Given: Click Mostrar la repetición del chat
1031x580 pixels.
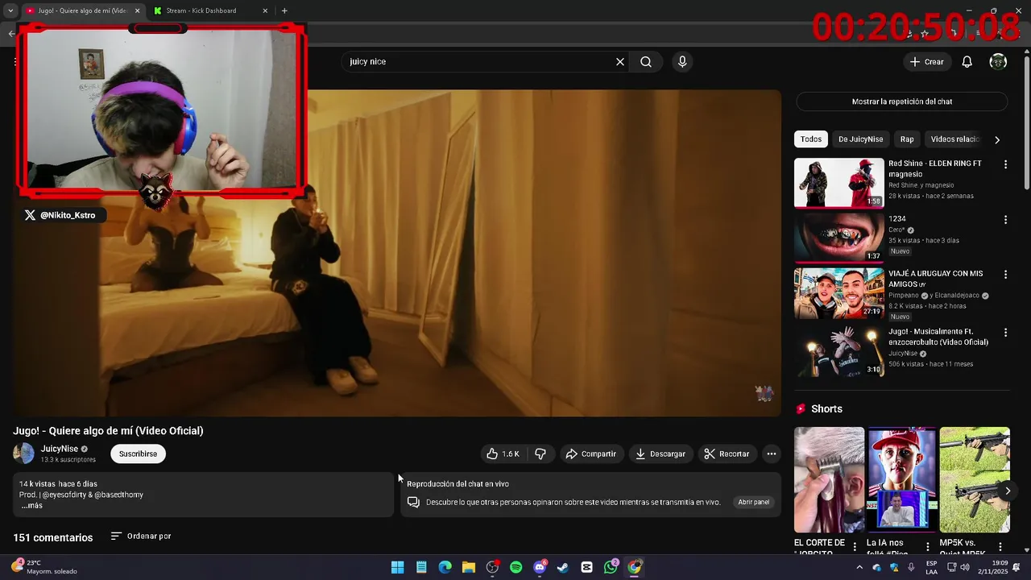Looking at the screenshot, I should (x=902, y=101).
